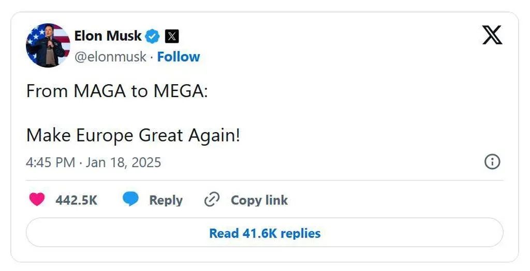Click the Jan 18, 2025 date
Image resolution: width=530 pixels, height=271 pixels.
(x=123, y=163)
